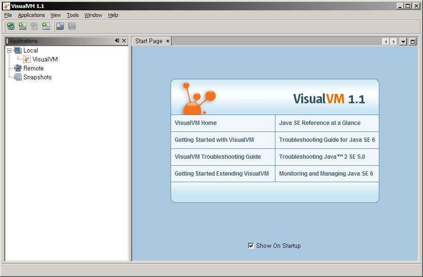Open the VisualVM Troubleshooting Guide link
The image size is (423, 277).
pyautogui.click(x=218, y=157)
